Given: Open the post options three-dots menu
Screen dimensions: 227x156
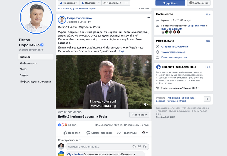Looking at the screenshot, I should tap(148, 18).
